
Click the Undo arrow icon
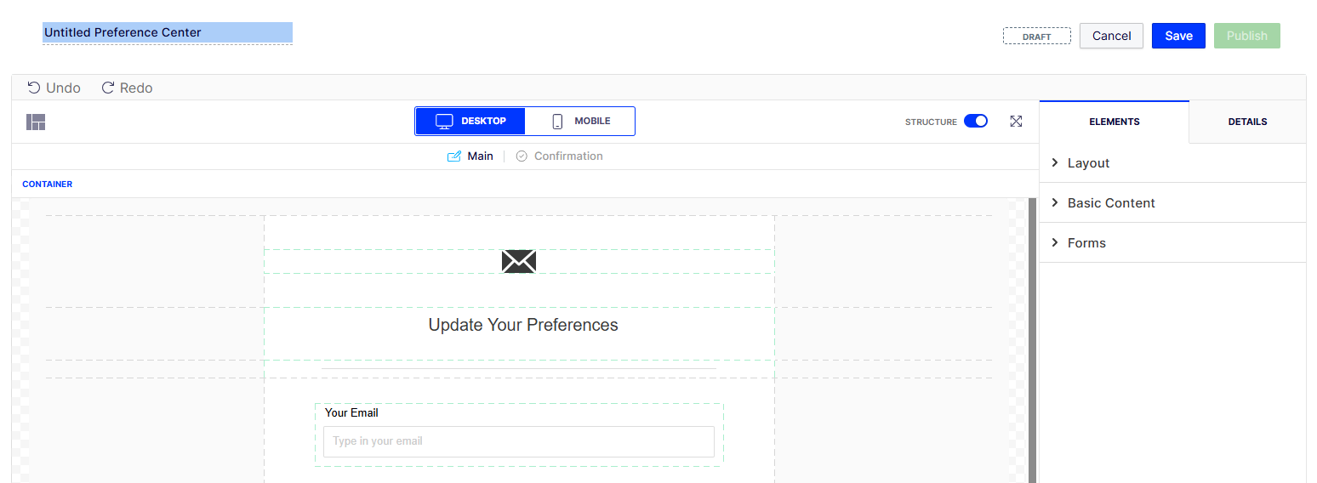click(x=34, y=88)
